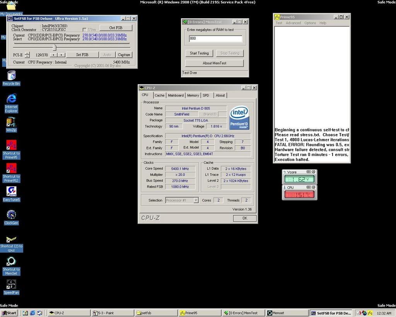Close the CPU temperature monitor widget

coord(313,187)
